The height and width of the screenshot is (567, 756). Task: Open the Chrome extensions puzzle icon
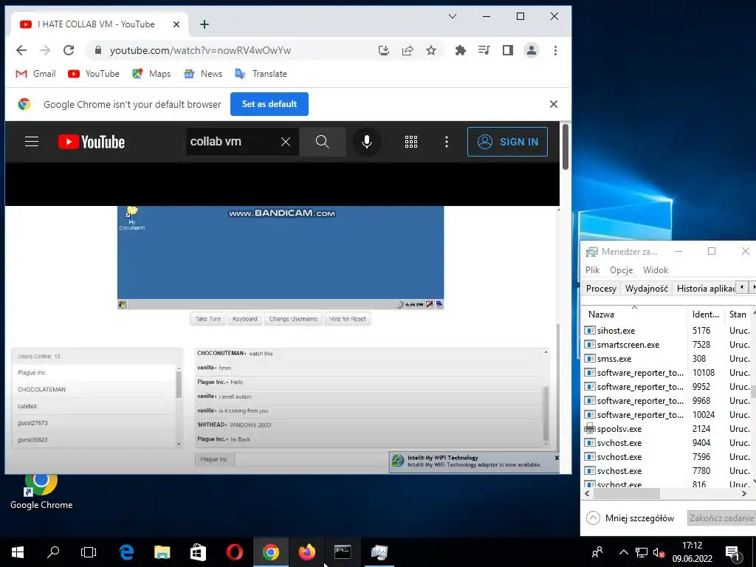461,50
